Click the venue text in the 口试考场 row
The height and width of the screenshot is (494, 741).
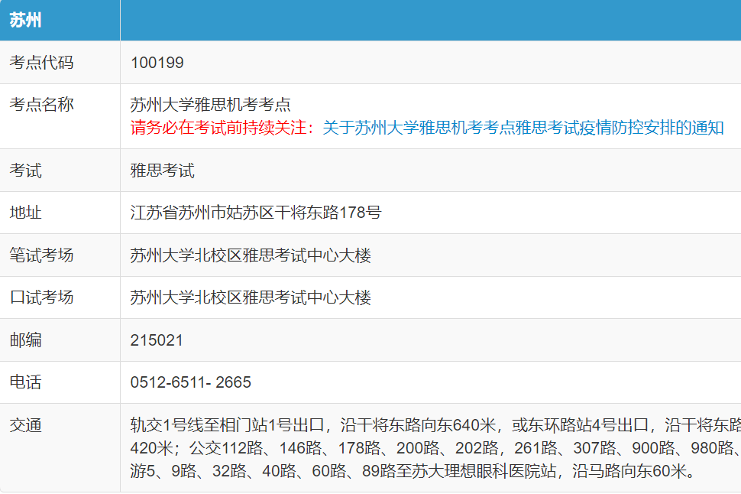pos(251,297)
